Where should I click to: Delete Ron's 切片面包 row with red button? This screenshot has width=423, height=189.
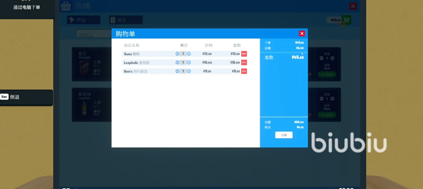[x=244, y=71]
